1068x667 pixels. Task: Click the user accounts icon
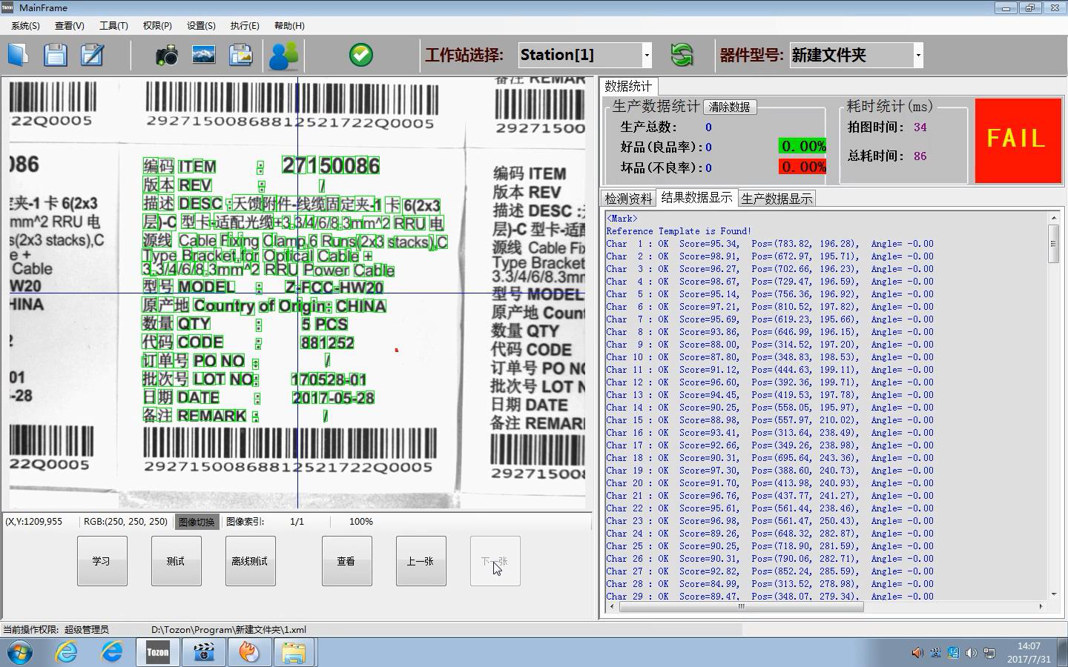(x=283, y=56)
